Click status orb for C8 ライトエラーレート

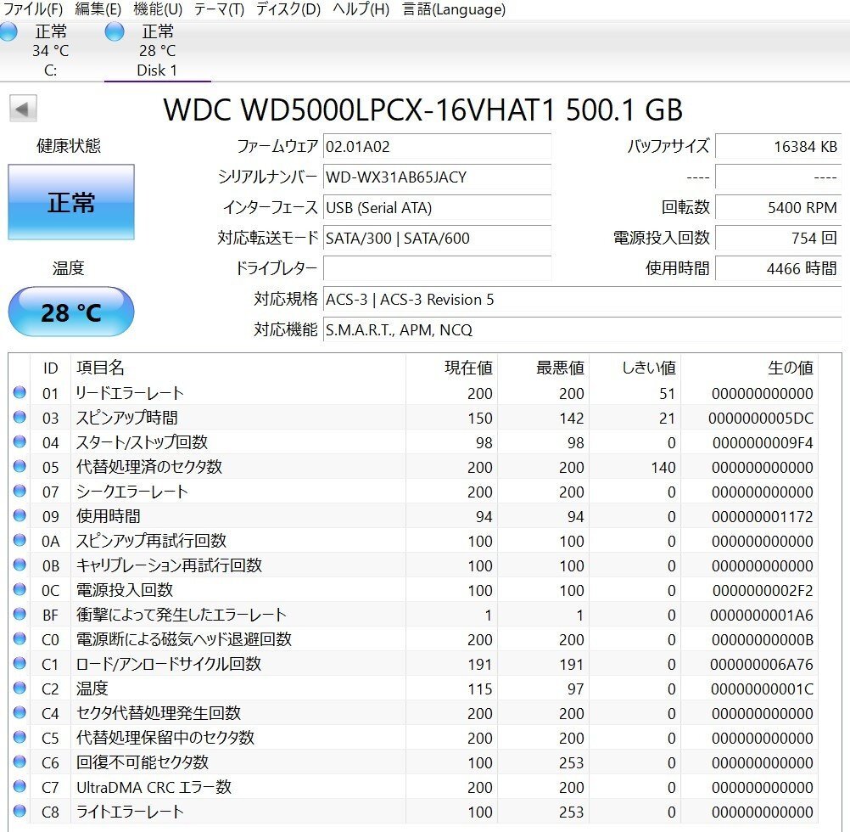(x=20, y=811)
